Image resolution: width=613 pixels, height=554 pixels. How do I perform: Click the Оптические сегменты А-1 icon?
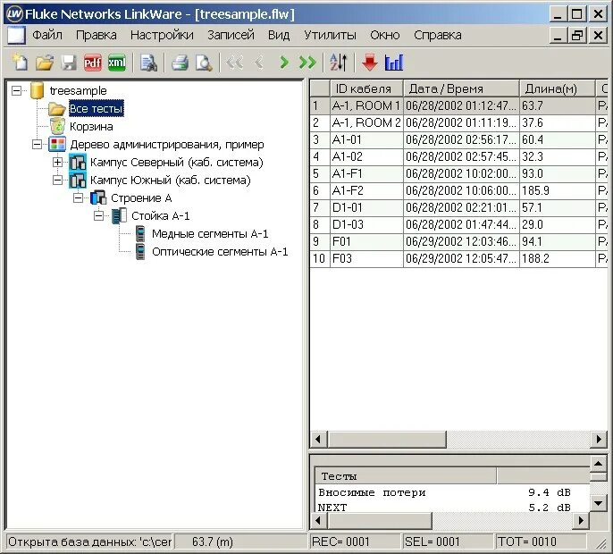tap(140, 251)
